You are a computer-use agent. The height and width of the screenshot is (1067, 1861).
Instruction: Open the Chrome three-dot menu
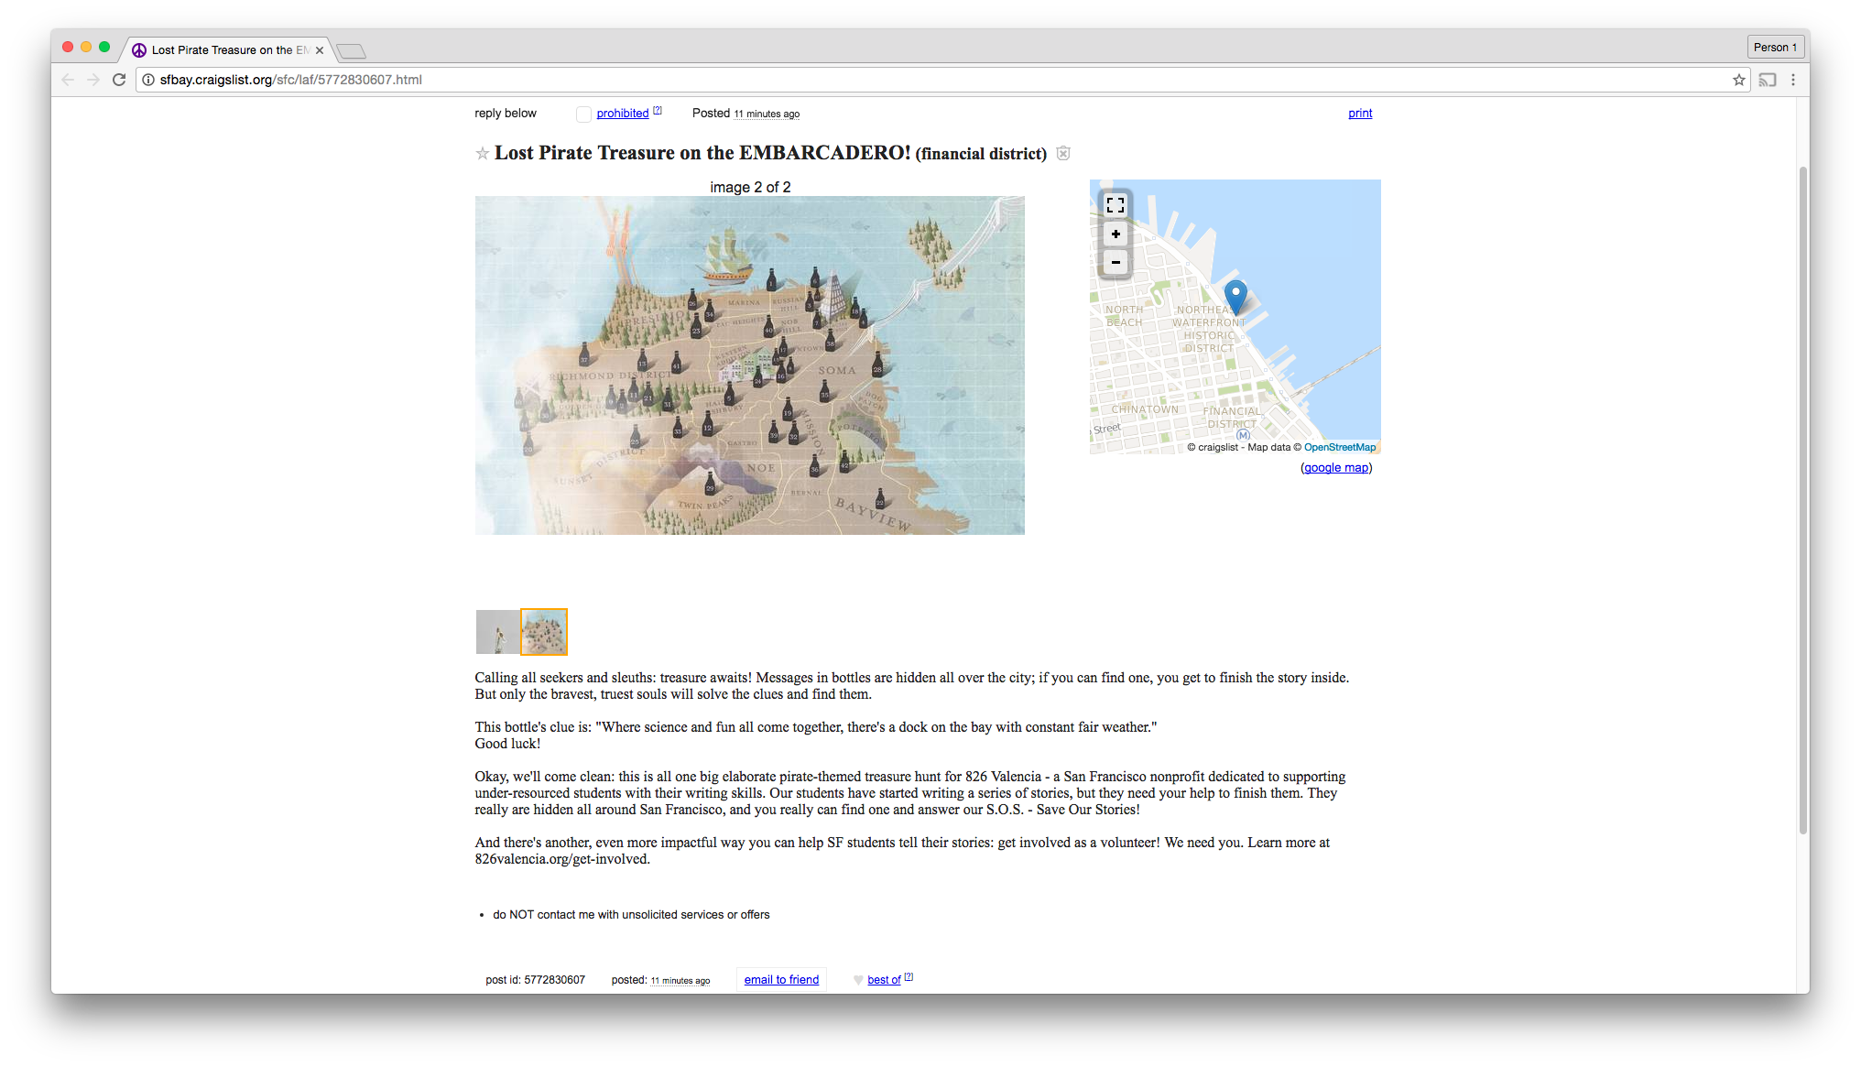(x=1793, y=80)
